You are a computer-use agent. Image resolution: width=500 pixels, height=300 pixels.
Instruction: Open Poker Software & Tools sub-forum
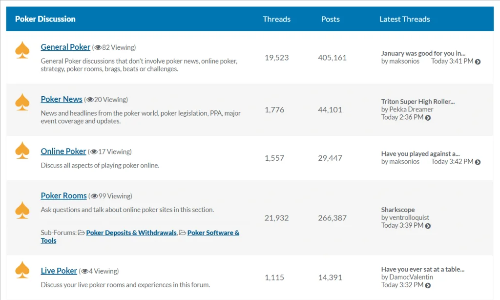tap(213, 233)
